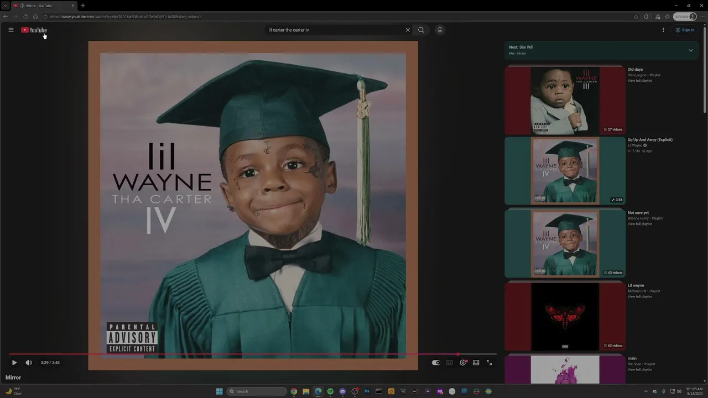Screen dimensions: 708x398
Task: View full playlist under 'Not sure yet'
Action: coord(639,224)
